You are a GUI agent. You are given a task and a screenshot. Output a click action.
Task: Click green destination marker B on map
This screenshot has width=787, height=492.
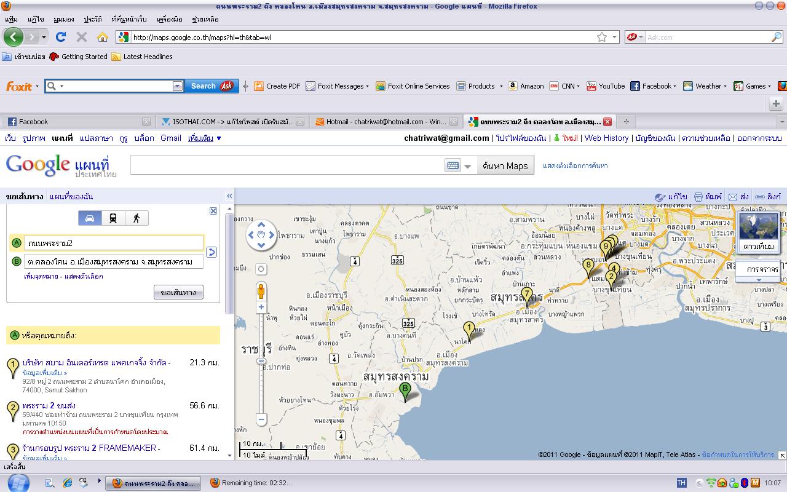[x=405, y=391]
